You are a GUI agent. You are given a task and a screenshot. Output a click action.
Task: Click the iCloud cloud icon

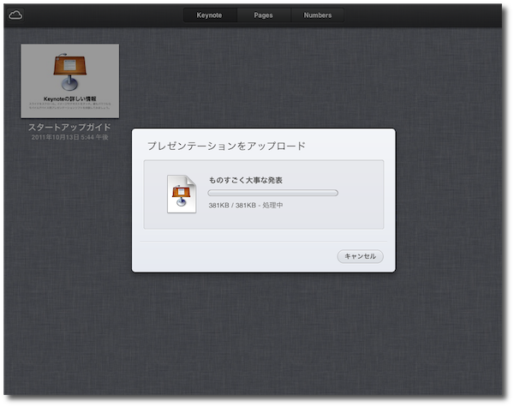(15, 15)
